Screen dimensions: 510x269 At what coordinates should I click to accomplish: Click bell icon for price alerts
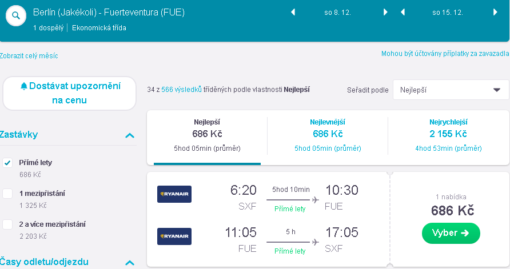click(x=24, y=86)
